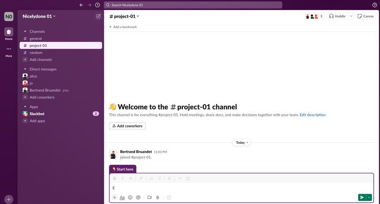Image resolution: width=380 pixels, height=204 pixels.
Task: Open your own Bertrand Bruandet direct message
Action: coord(61,90)
